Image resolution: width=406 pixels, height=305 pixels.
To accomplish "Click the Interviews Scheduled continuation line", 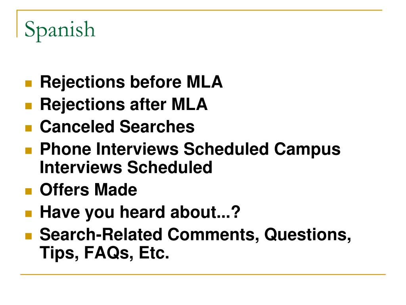I will point(126,167).
